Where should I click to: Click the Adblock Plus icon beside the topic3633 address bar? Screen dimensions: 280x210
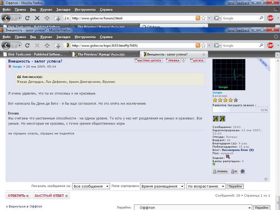click(x=270, y=45)
